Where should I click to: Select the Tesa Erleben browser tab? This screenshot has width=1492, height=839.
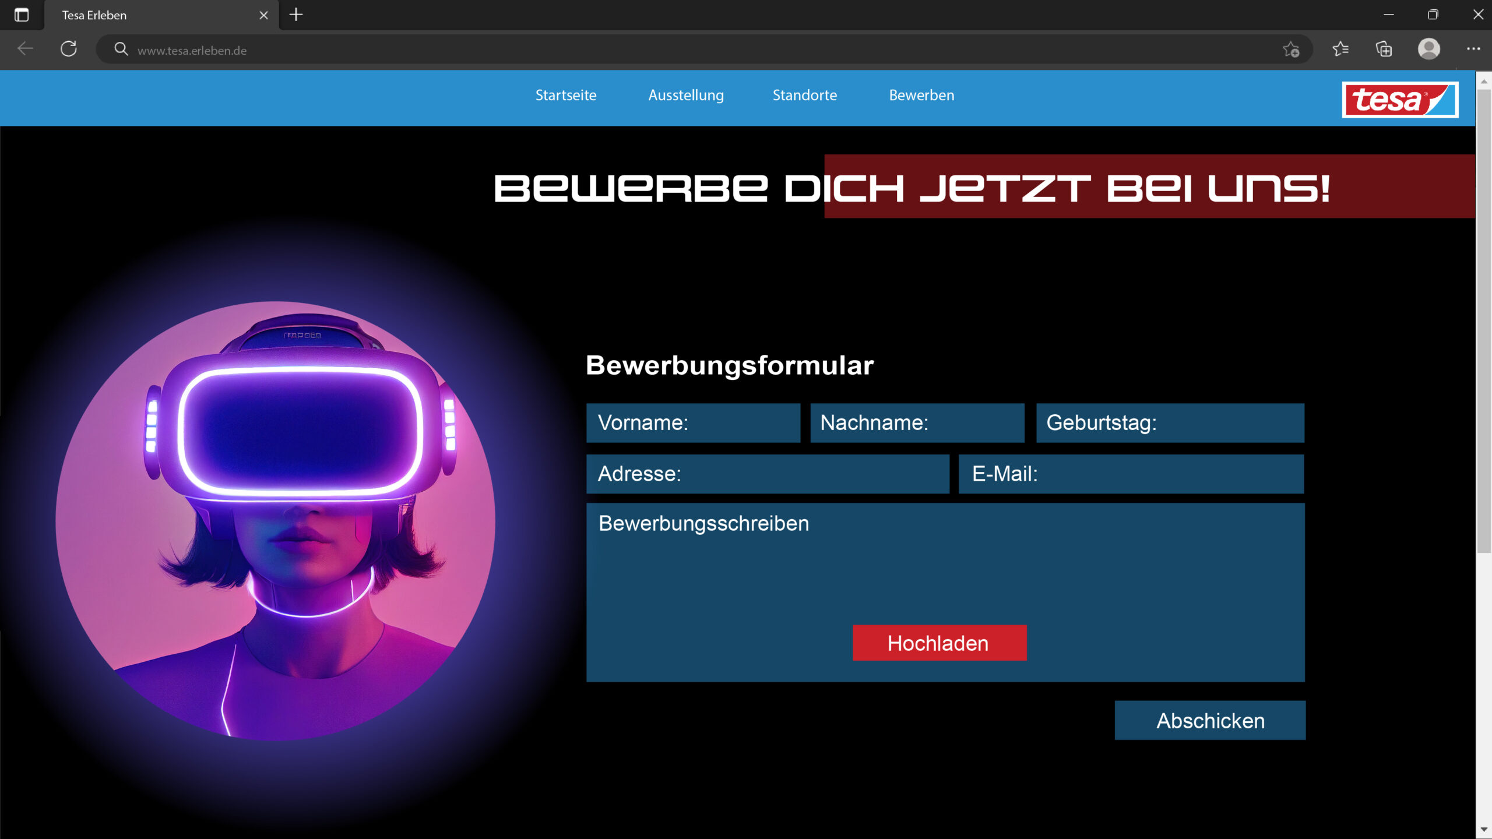tap(161, 15)
